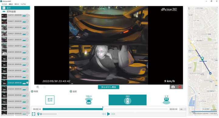219x118 pixels.
Task: Click the video timeline progress bar
Action: click(x=105, y=109)
